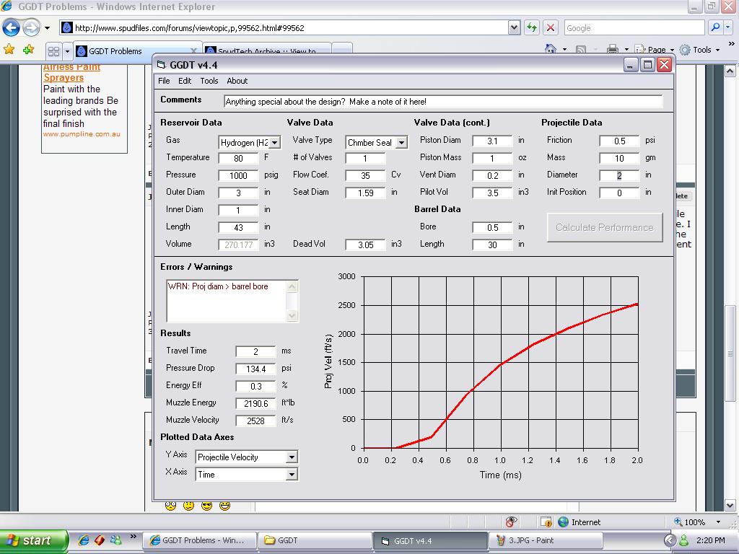The image size is (739, 554).
Task: Click the Windows Start button
Action: click(33, 540)
